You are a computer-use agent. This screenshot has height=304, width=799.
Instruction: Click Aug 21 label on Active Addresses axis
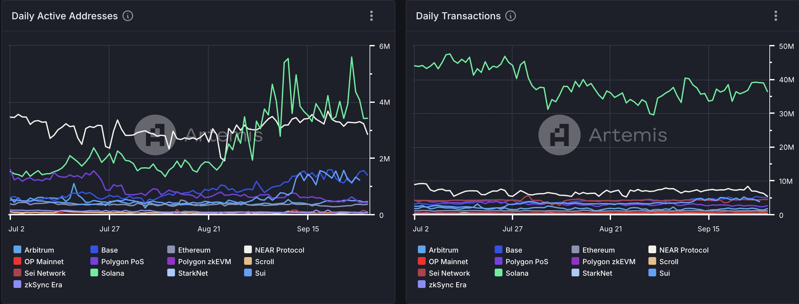point(209,229)
